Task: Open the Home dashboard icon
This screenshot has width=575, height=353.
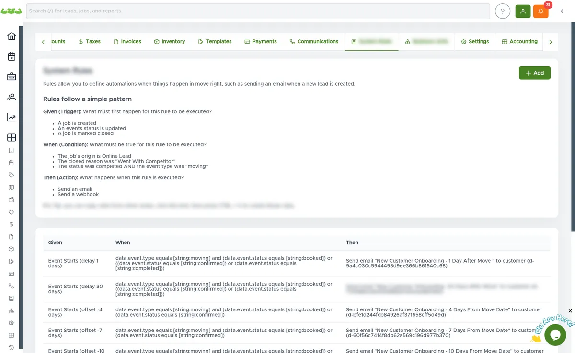Action: [x=11, y=36]
